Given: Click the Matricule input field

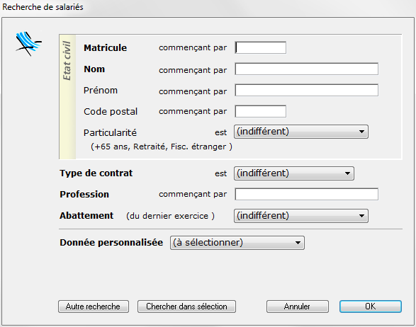Looking at the screenshot, I should click(x=261, y=47).
